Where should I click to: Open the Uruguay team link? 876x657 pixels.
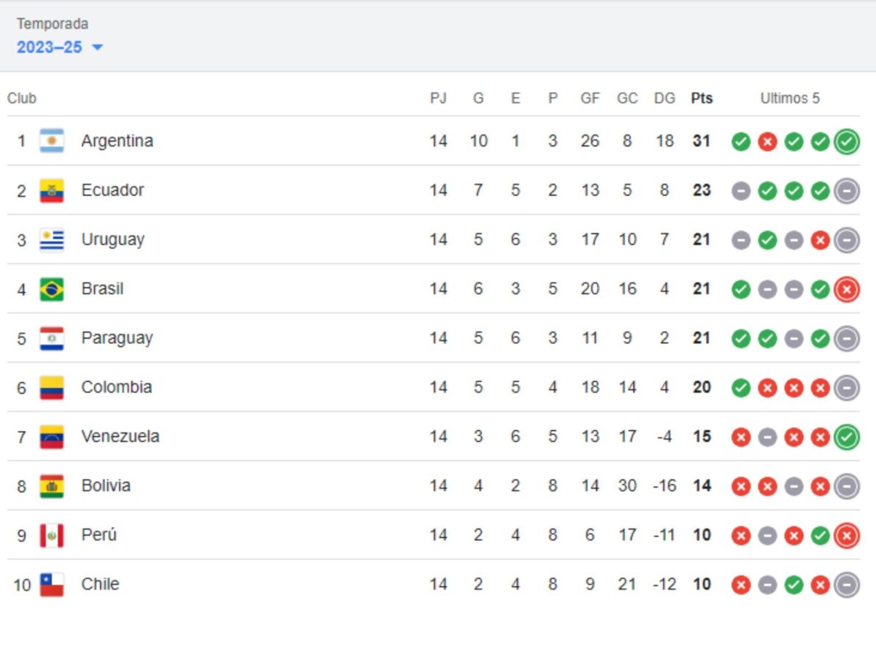point(112,239)
